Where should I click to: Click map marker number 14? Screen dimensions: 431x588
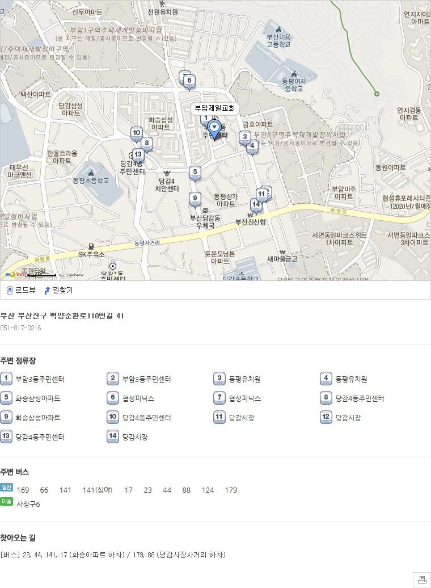[256, 204]
